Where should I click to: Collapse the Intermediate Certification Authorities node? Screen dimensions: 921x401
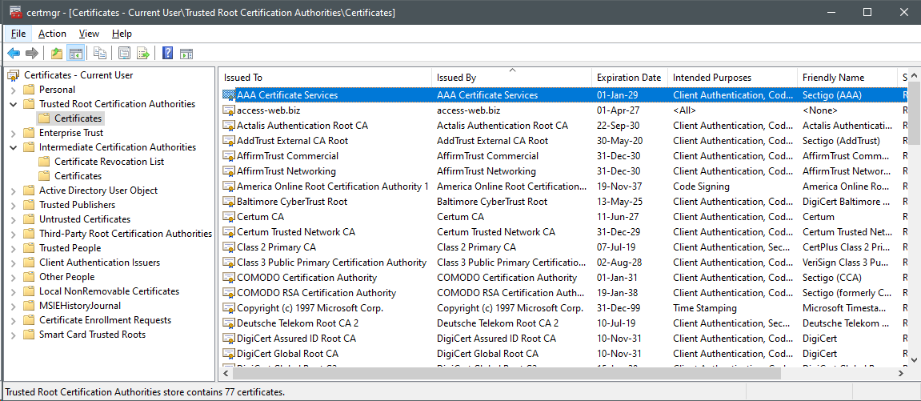pos(14,147)
